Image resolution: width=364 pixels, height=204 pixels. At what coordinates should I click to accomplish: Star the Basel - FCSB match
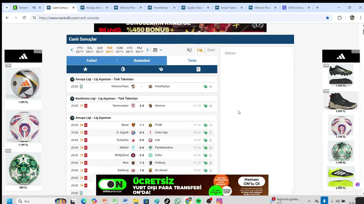211,125
